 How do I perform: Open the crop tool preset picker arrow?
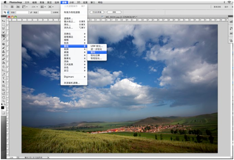click(x=8, y=12)
